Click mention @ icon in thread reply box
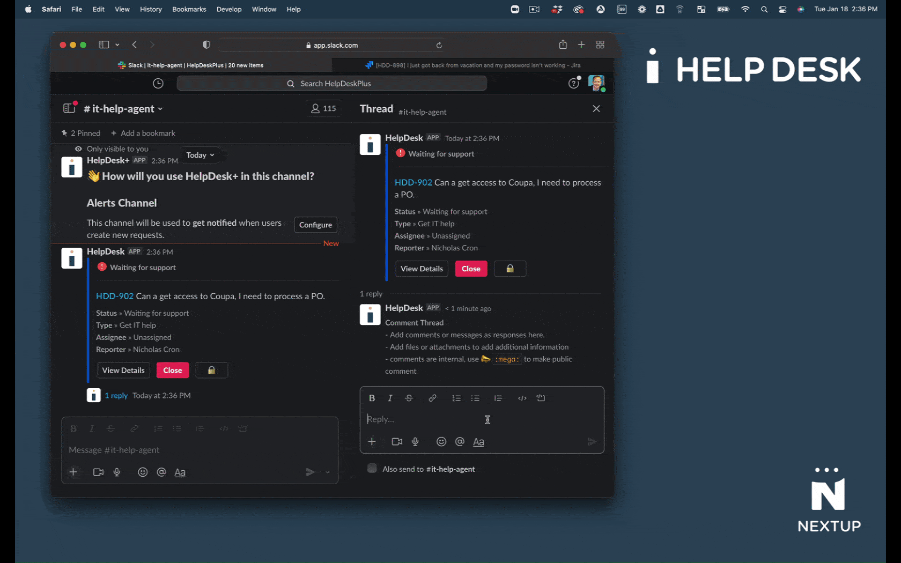Screen dimensions: 901x563 click(x=460, y=441)
